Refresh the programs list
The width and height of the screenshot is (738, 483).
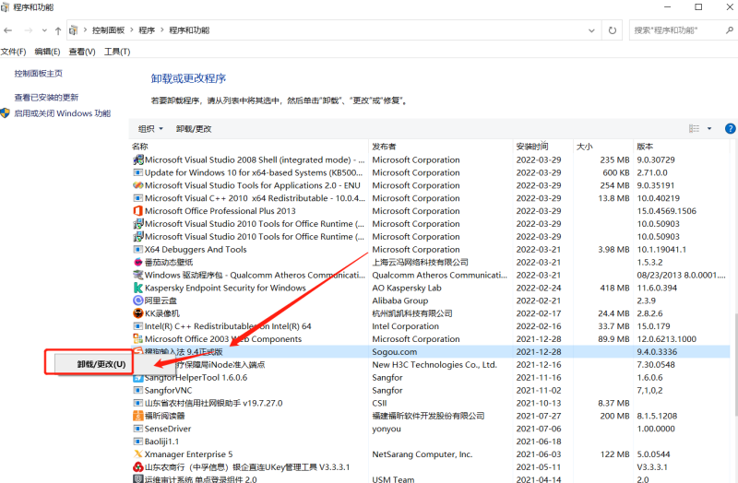coord(612,30)
